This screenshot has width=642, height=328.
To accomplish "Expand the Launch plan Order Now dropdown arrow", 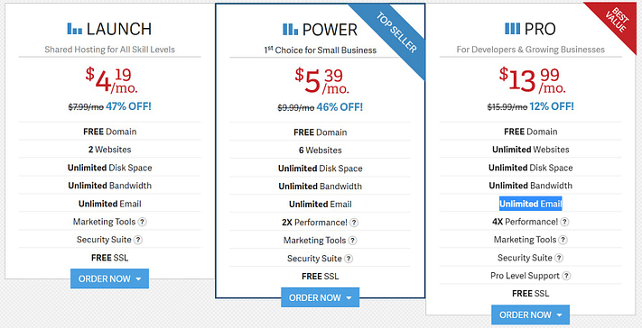I will pyautogui.click(x=138, y=279).
